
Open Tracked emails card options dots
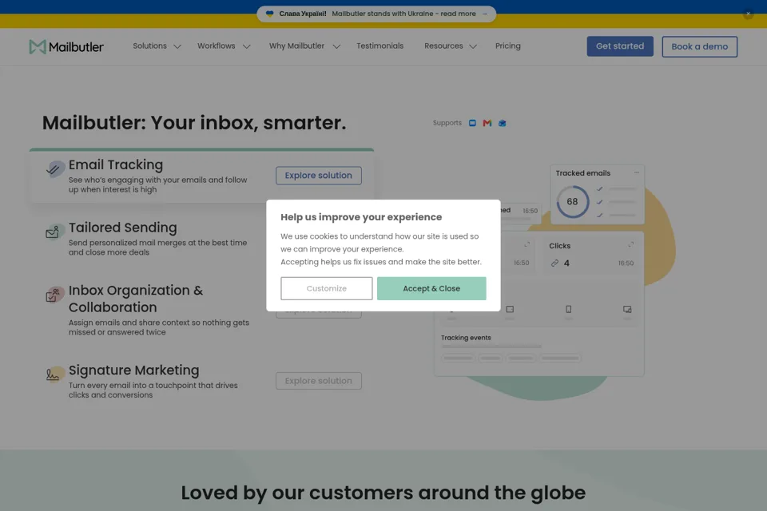[637, 172]
